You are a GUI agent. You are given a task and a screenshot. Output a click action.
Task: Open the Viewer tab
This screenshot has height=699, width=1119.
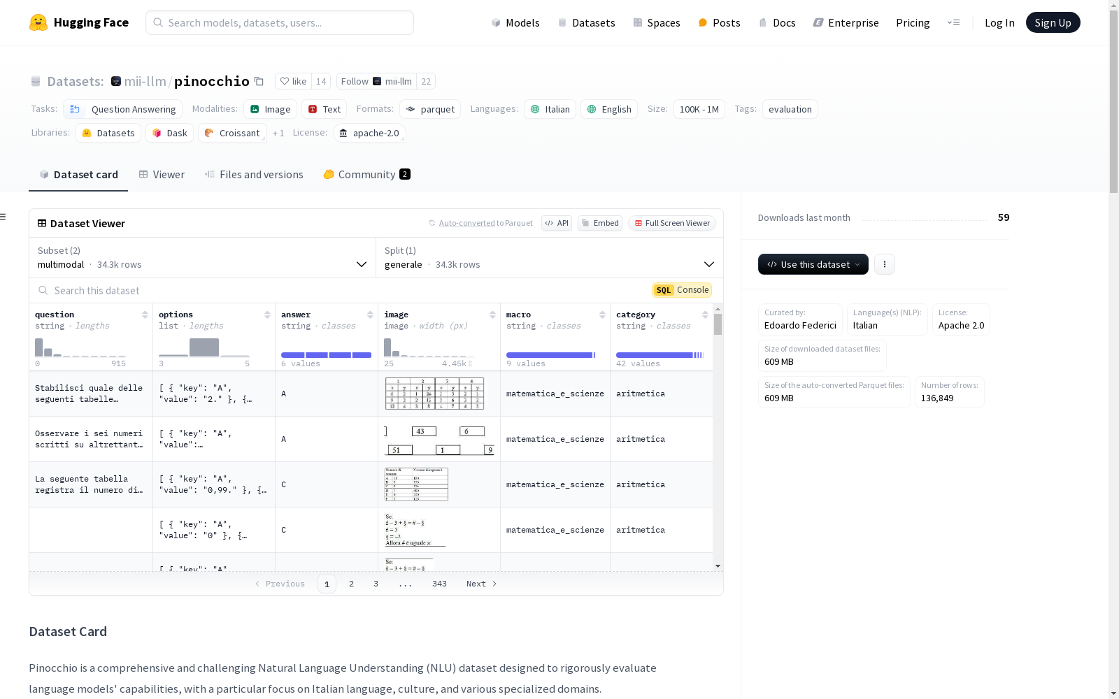(x=162, y=175)
